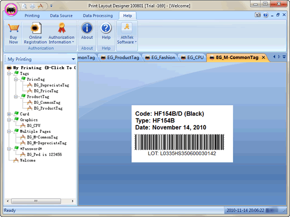This screenshot has height=217, width=290.
Task: Switch to the Data Source ribbon tab
Action: [61, 16]
